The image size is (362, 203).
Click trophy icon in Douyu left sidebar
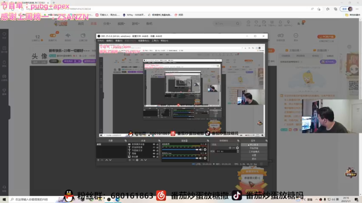click(4, 91)
